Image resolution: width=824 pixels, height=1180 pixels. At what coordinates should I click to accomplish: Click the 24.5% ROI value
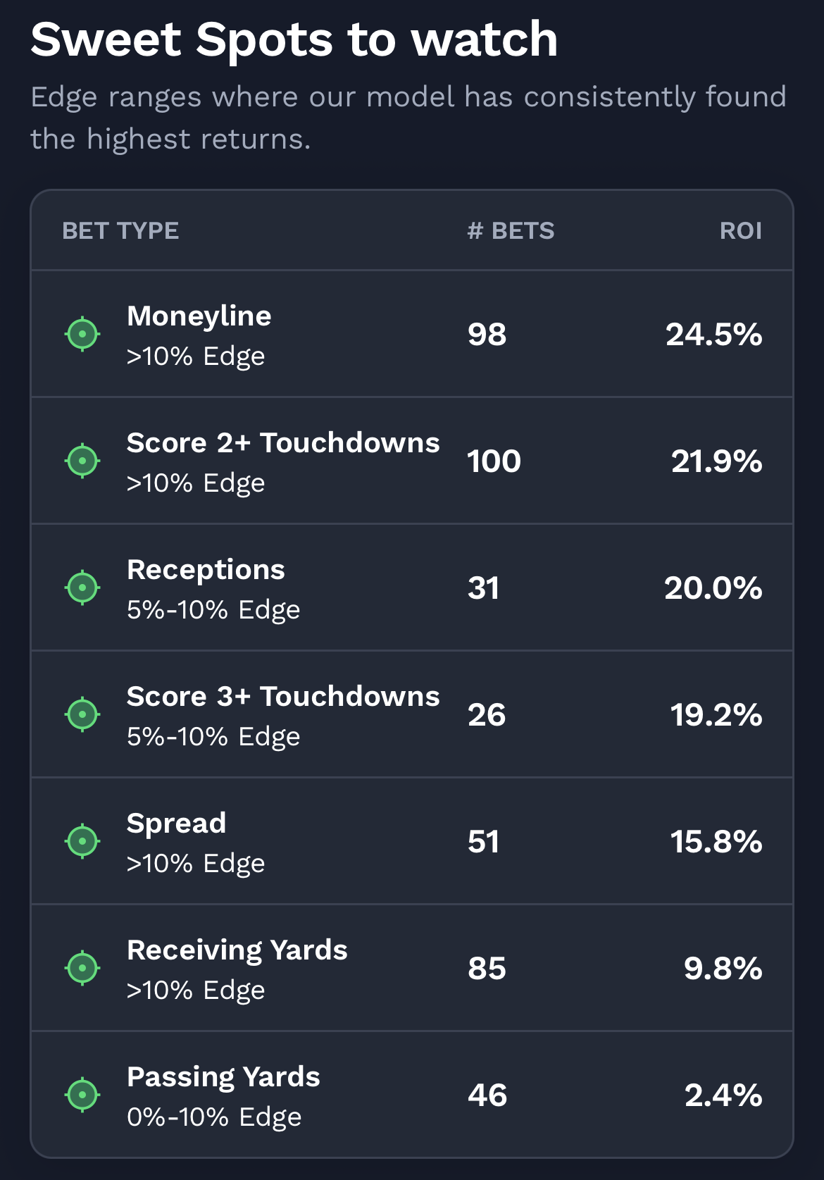pos(713,334)
